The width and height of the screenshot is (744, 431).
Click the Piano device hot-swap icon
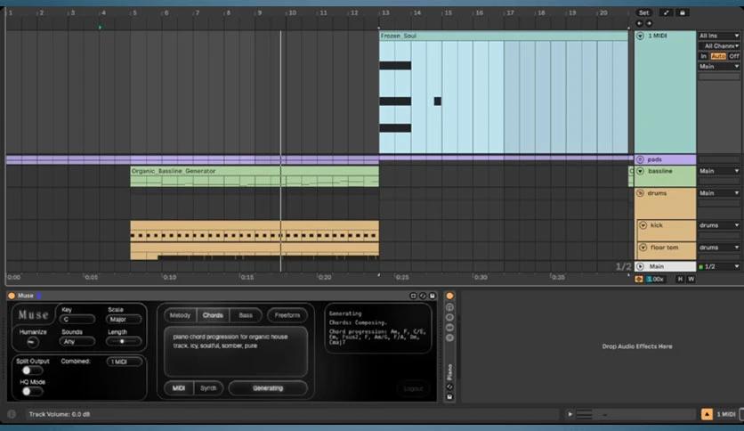click(x=449, y=386)
